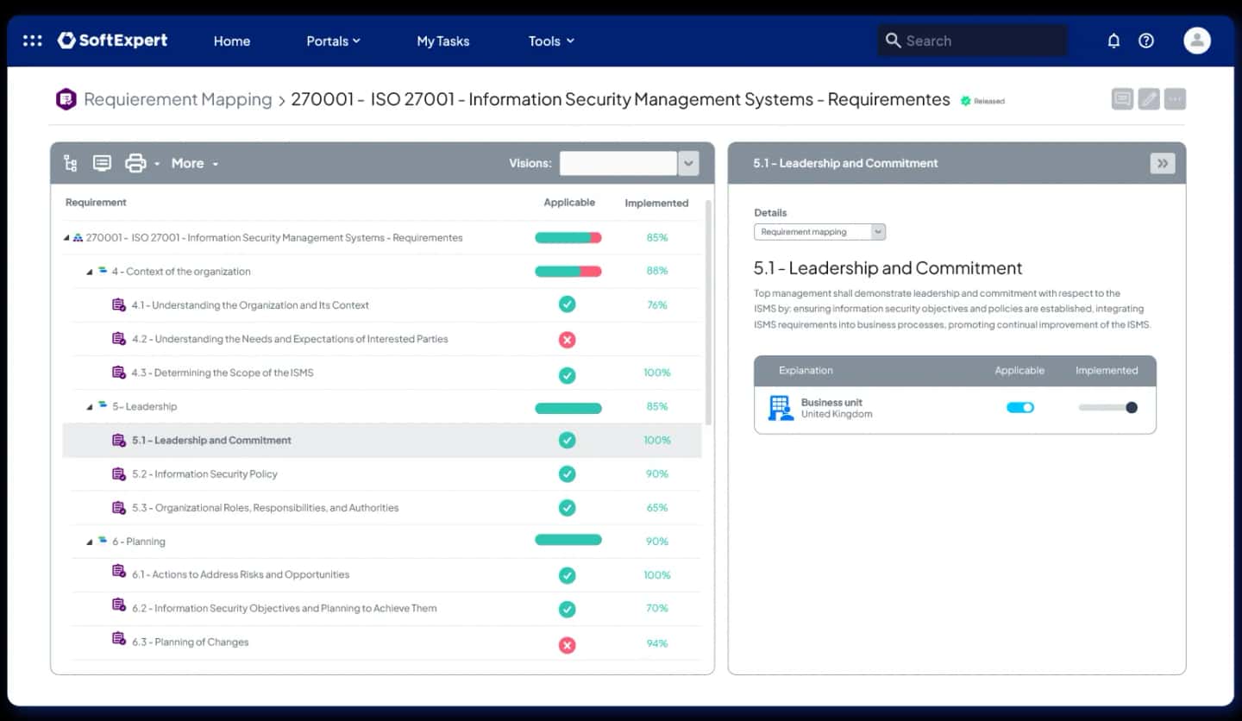Image resolution: width=1242 pixels, height=721 pixels.
Task: Click the tree structure view icon
Action: pyautogui.click(x=71, y=163)
